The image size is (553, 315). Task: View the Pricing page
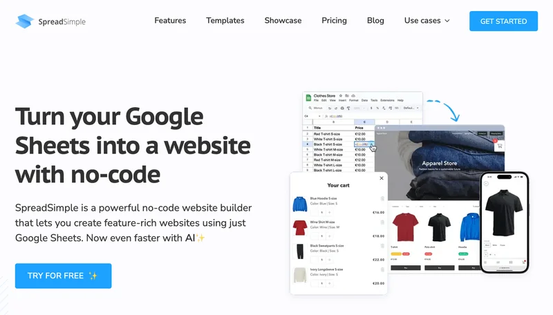tap(334, 21)
